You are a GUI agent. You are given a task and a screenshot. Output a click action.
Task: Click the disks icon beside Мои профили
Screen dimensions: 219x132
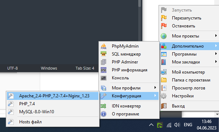coord(104,88)
